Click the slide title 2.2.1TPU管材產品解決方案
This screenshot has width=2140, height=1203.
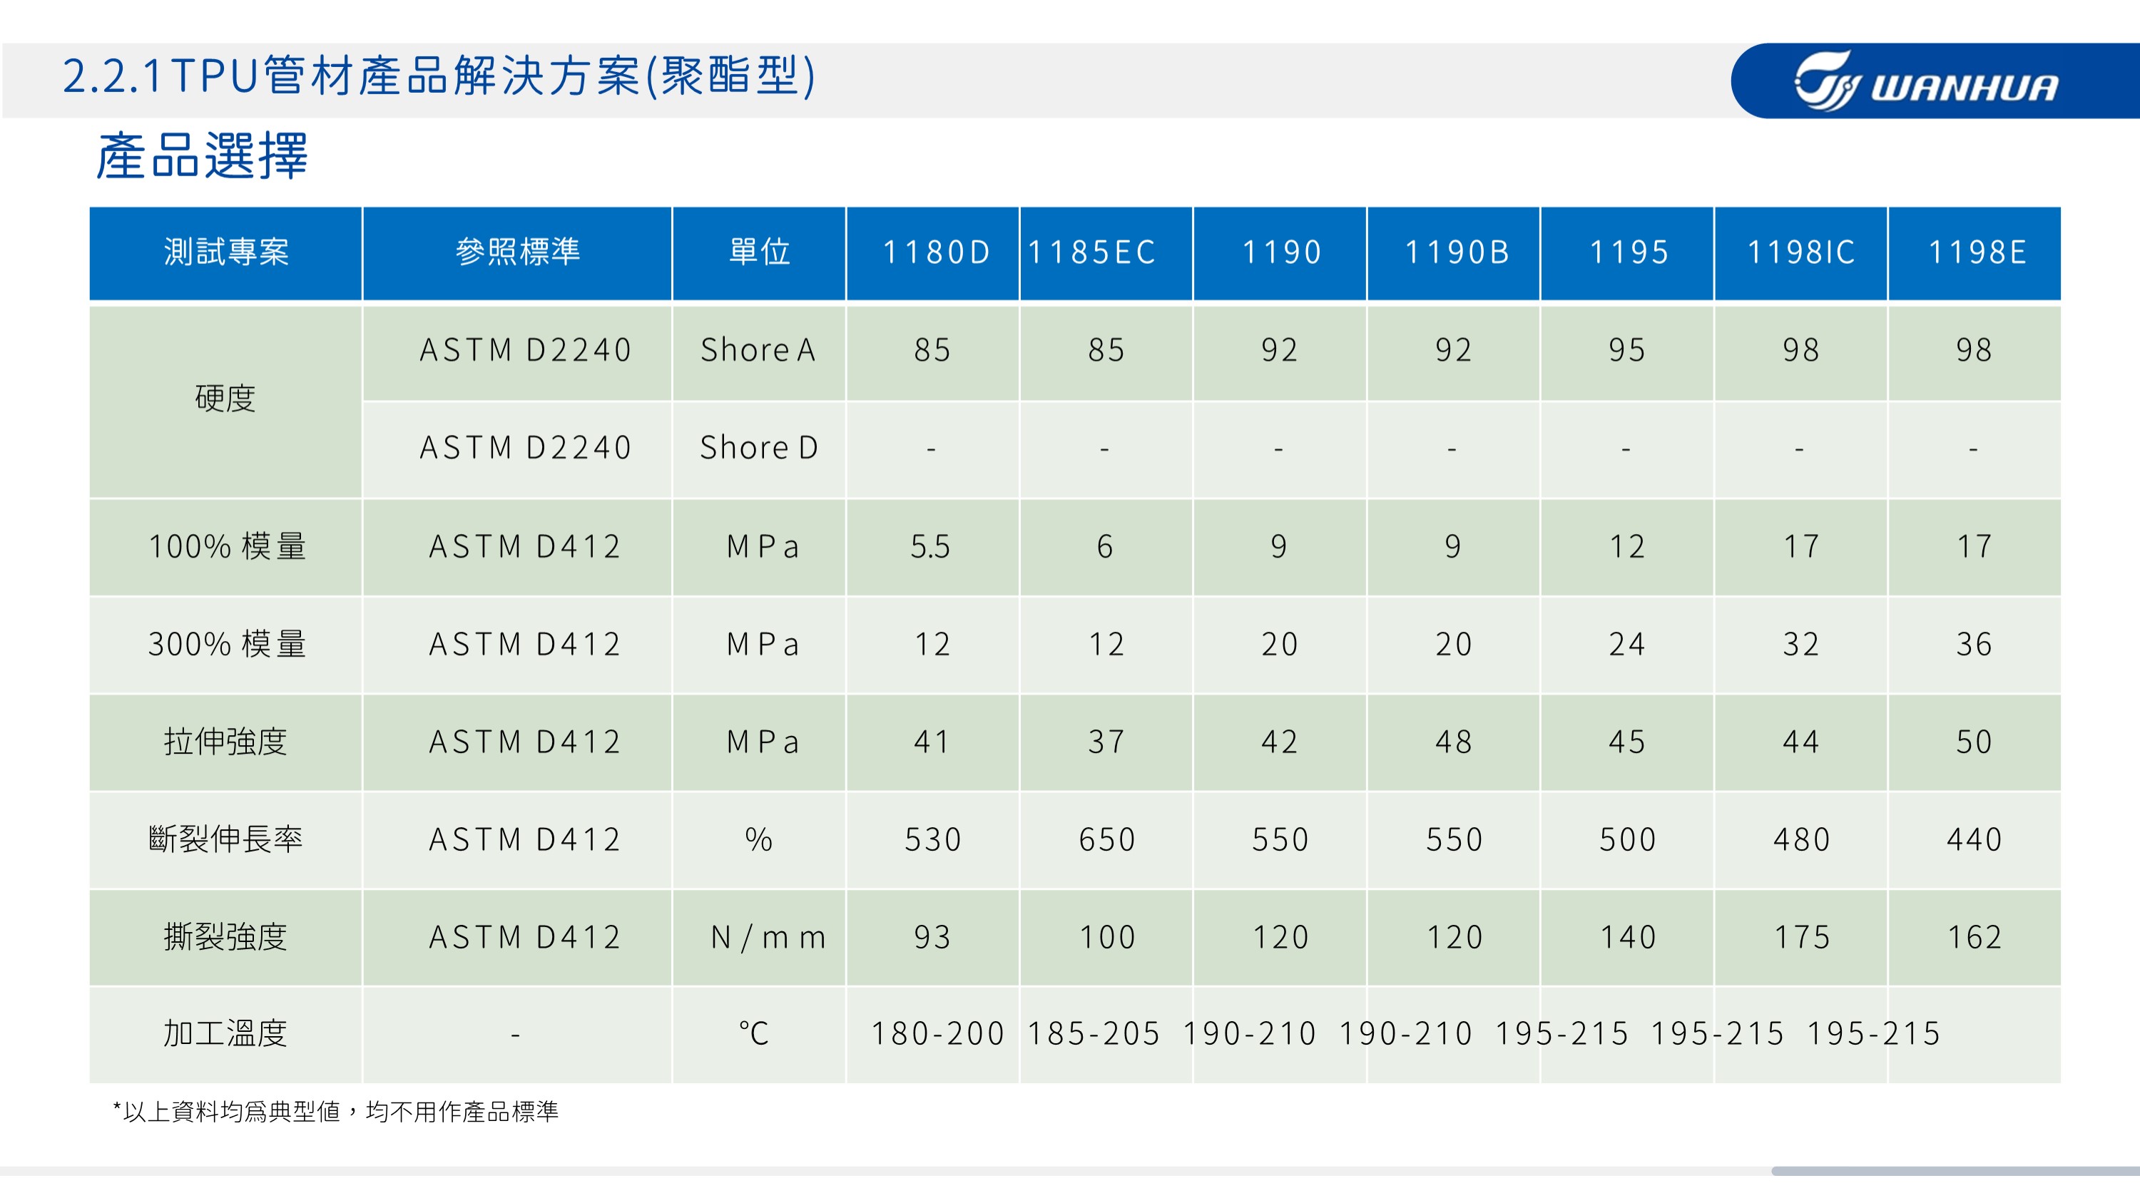tap(439, 76)
